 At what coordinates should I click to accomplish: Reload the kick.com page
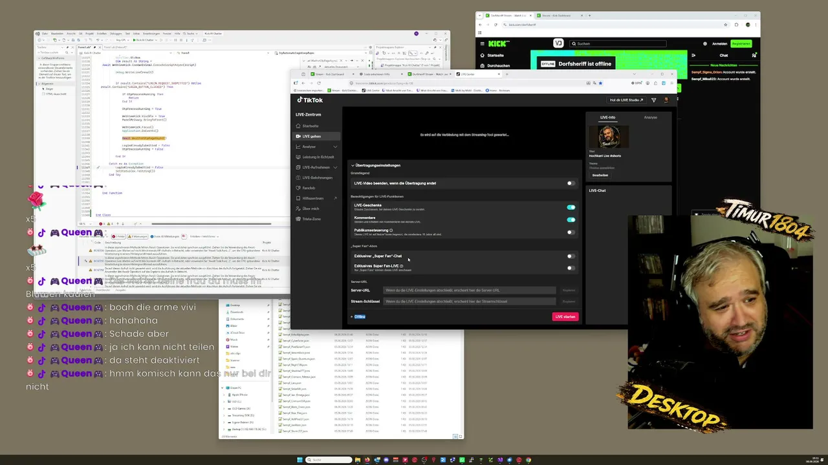[x=496, y=25]
